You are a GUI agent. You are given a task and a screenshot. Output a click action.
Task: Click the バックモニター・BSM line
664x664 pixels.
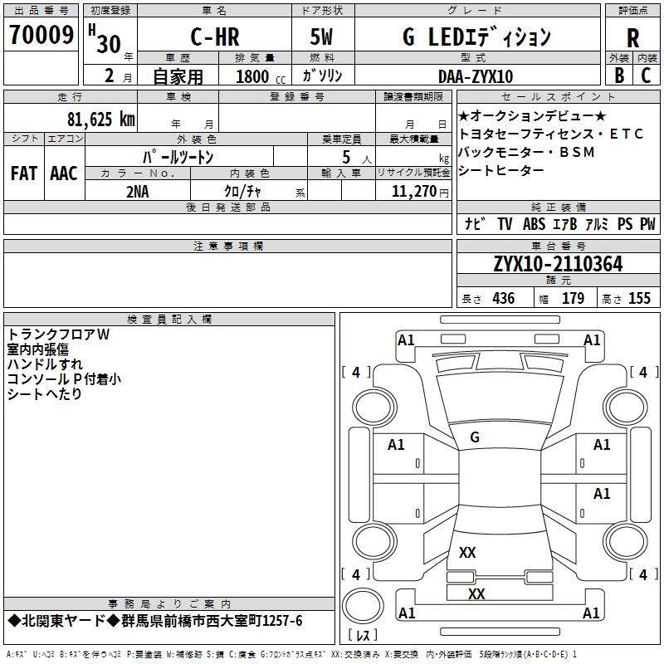click(526, 152)
